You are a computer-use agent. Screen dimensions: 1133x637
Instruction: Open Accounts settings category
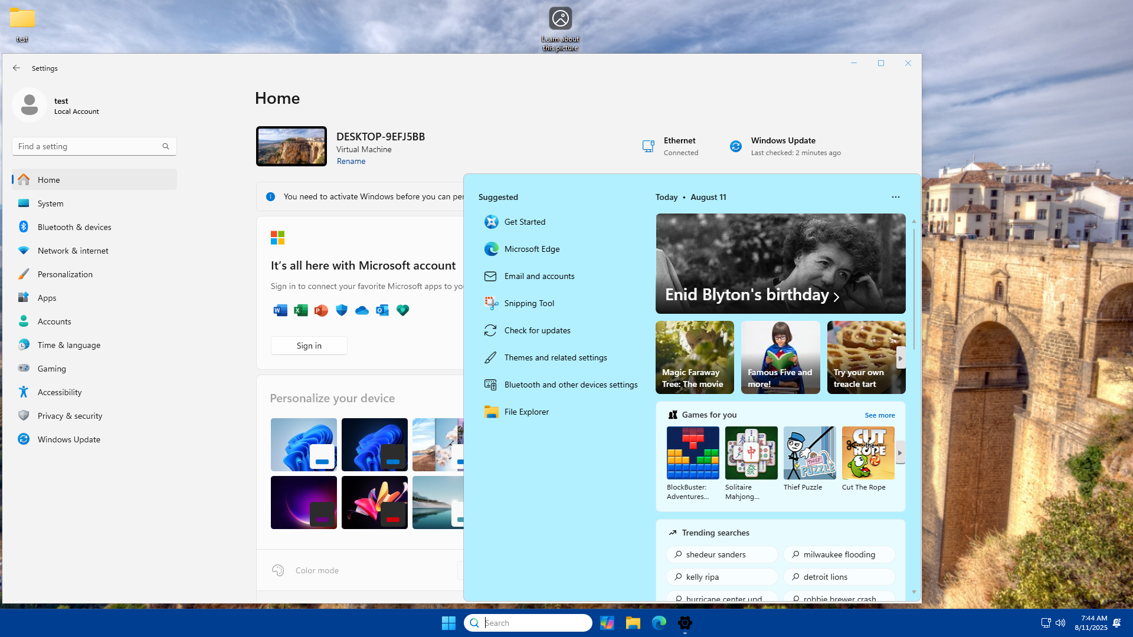pyautogui.click(x=94, y=321)
